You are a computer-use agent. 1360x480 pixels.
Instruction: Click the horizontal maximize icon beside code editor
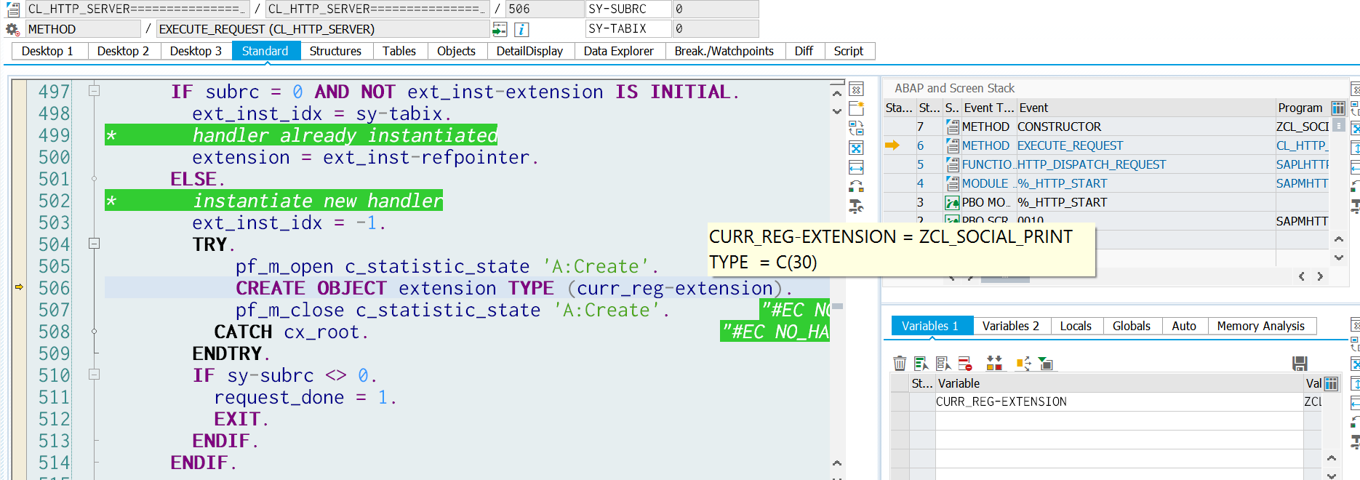tap(856, 167)
